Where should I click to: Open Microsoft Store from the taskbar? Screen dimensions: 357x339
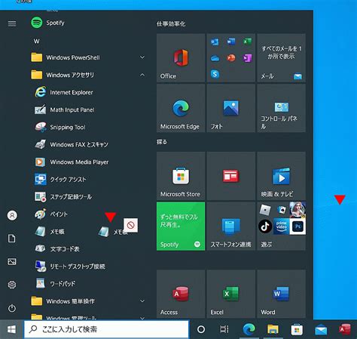click(x=297, y=329)
